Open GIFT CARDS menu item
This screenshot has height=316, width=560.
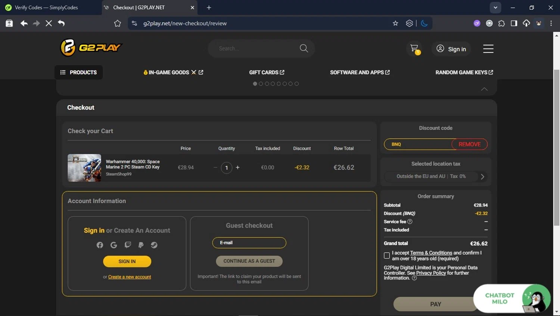(x=267, y=72)
